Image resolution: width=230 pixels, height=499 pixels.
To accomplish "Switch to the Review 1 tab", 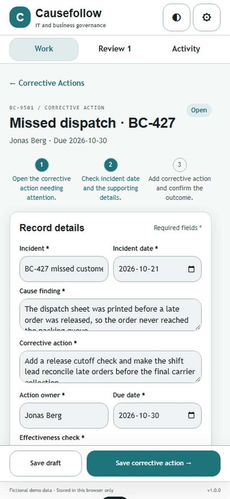I will click(115, 49).
